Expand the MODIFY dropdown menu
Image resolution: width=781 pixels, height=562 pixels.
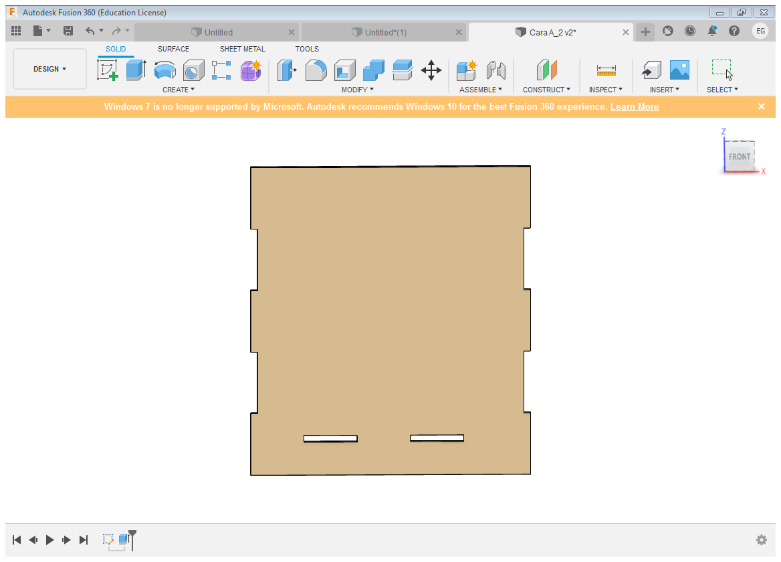[357, 90]
